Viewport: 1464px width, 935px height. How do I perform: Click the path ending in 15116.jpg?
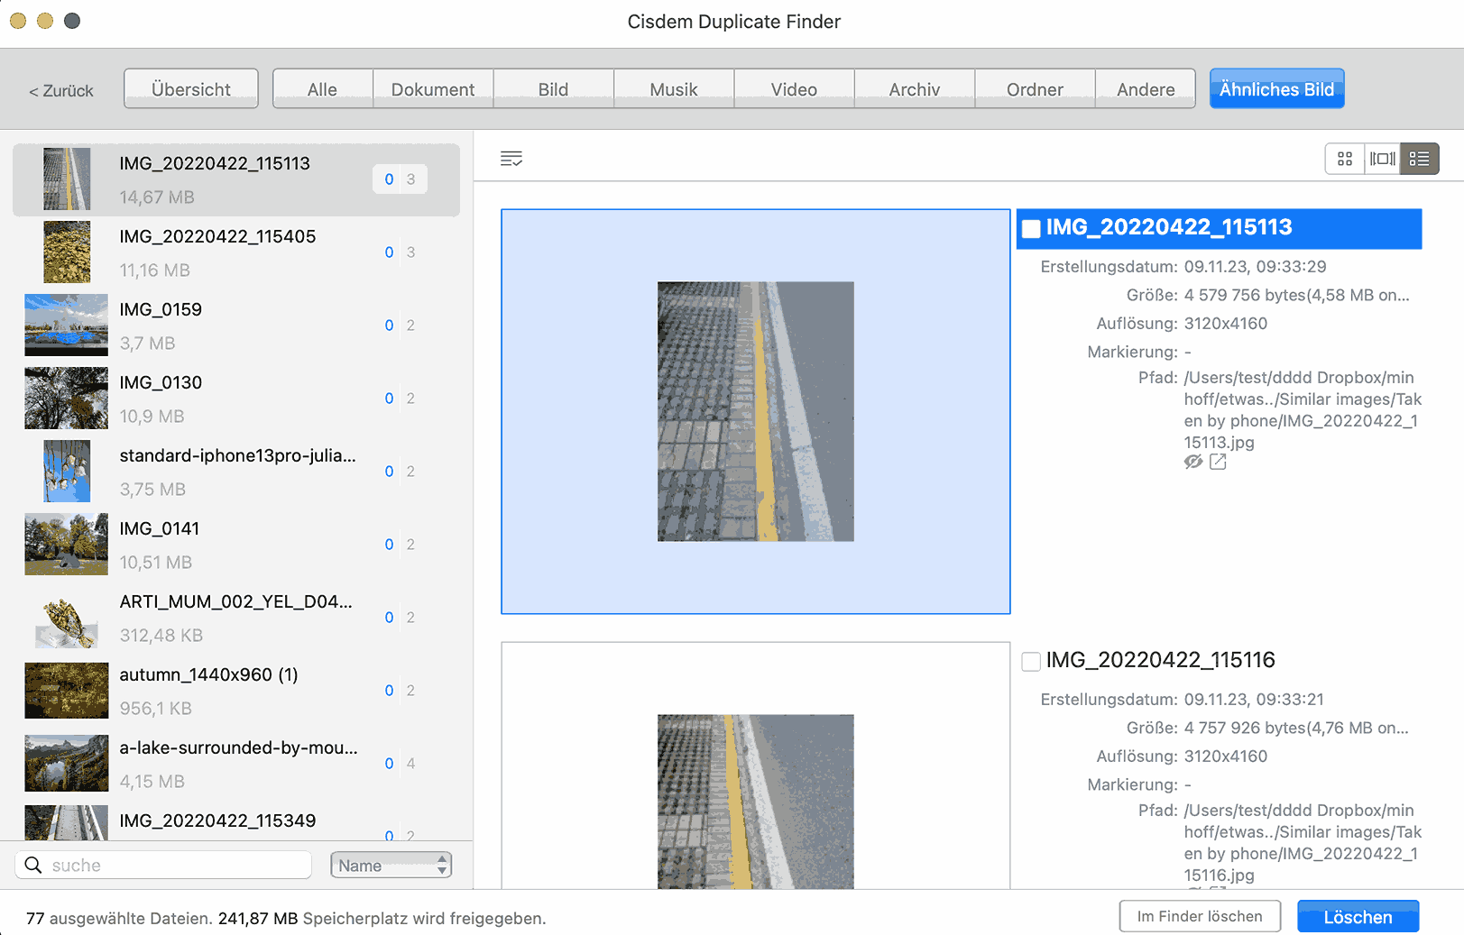pos(1303,843)
